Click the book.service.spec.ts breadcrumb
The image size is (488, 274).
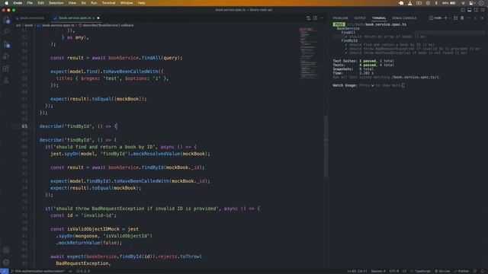point(58,25)
